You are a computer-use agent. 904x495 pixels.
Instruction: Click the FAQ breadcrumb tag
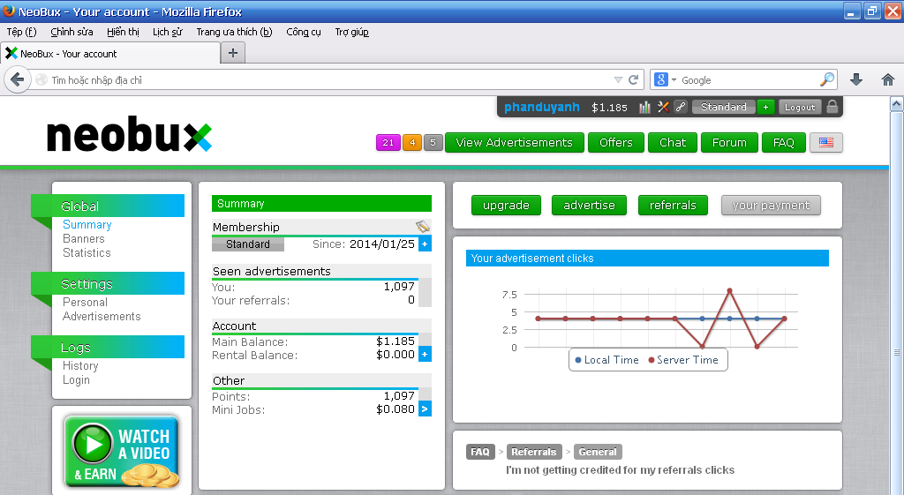[480, 452]
